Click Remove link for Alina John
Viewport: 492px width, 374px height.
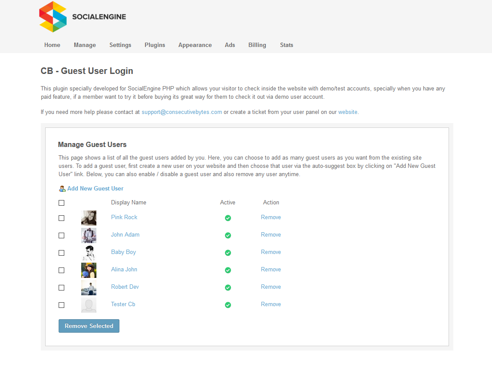[x=271, y=269]
